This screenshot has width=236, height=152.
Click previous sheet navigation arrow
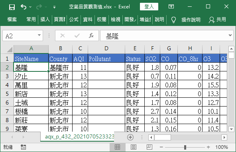click(x=12, y=137)
